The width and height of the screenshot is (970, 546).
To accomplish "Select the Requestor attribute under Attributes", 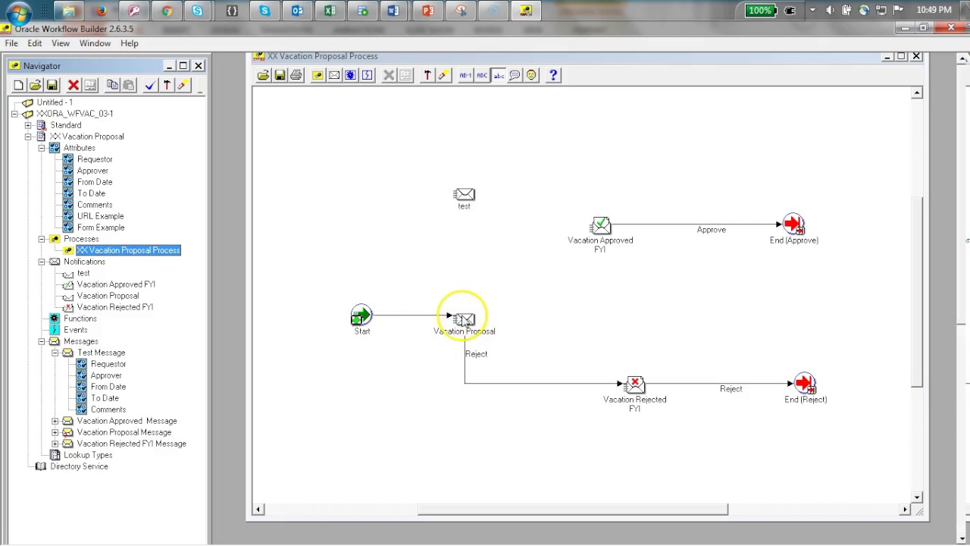I will coord(95,159).
